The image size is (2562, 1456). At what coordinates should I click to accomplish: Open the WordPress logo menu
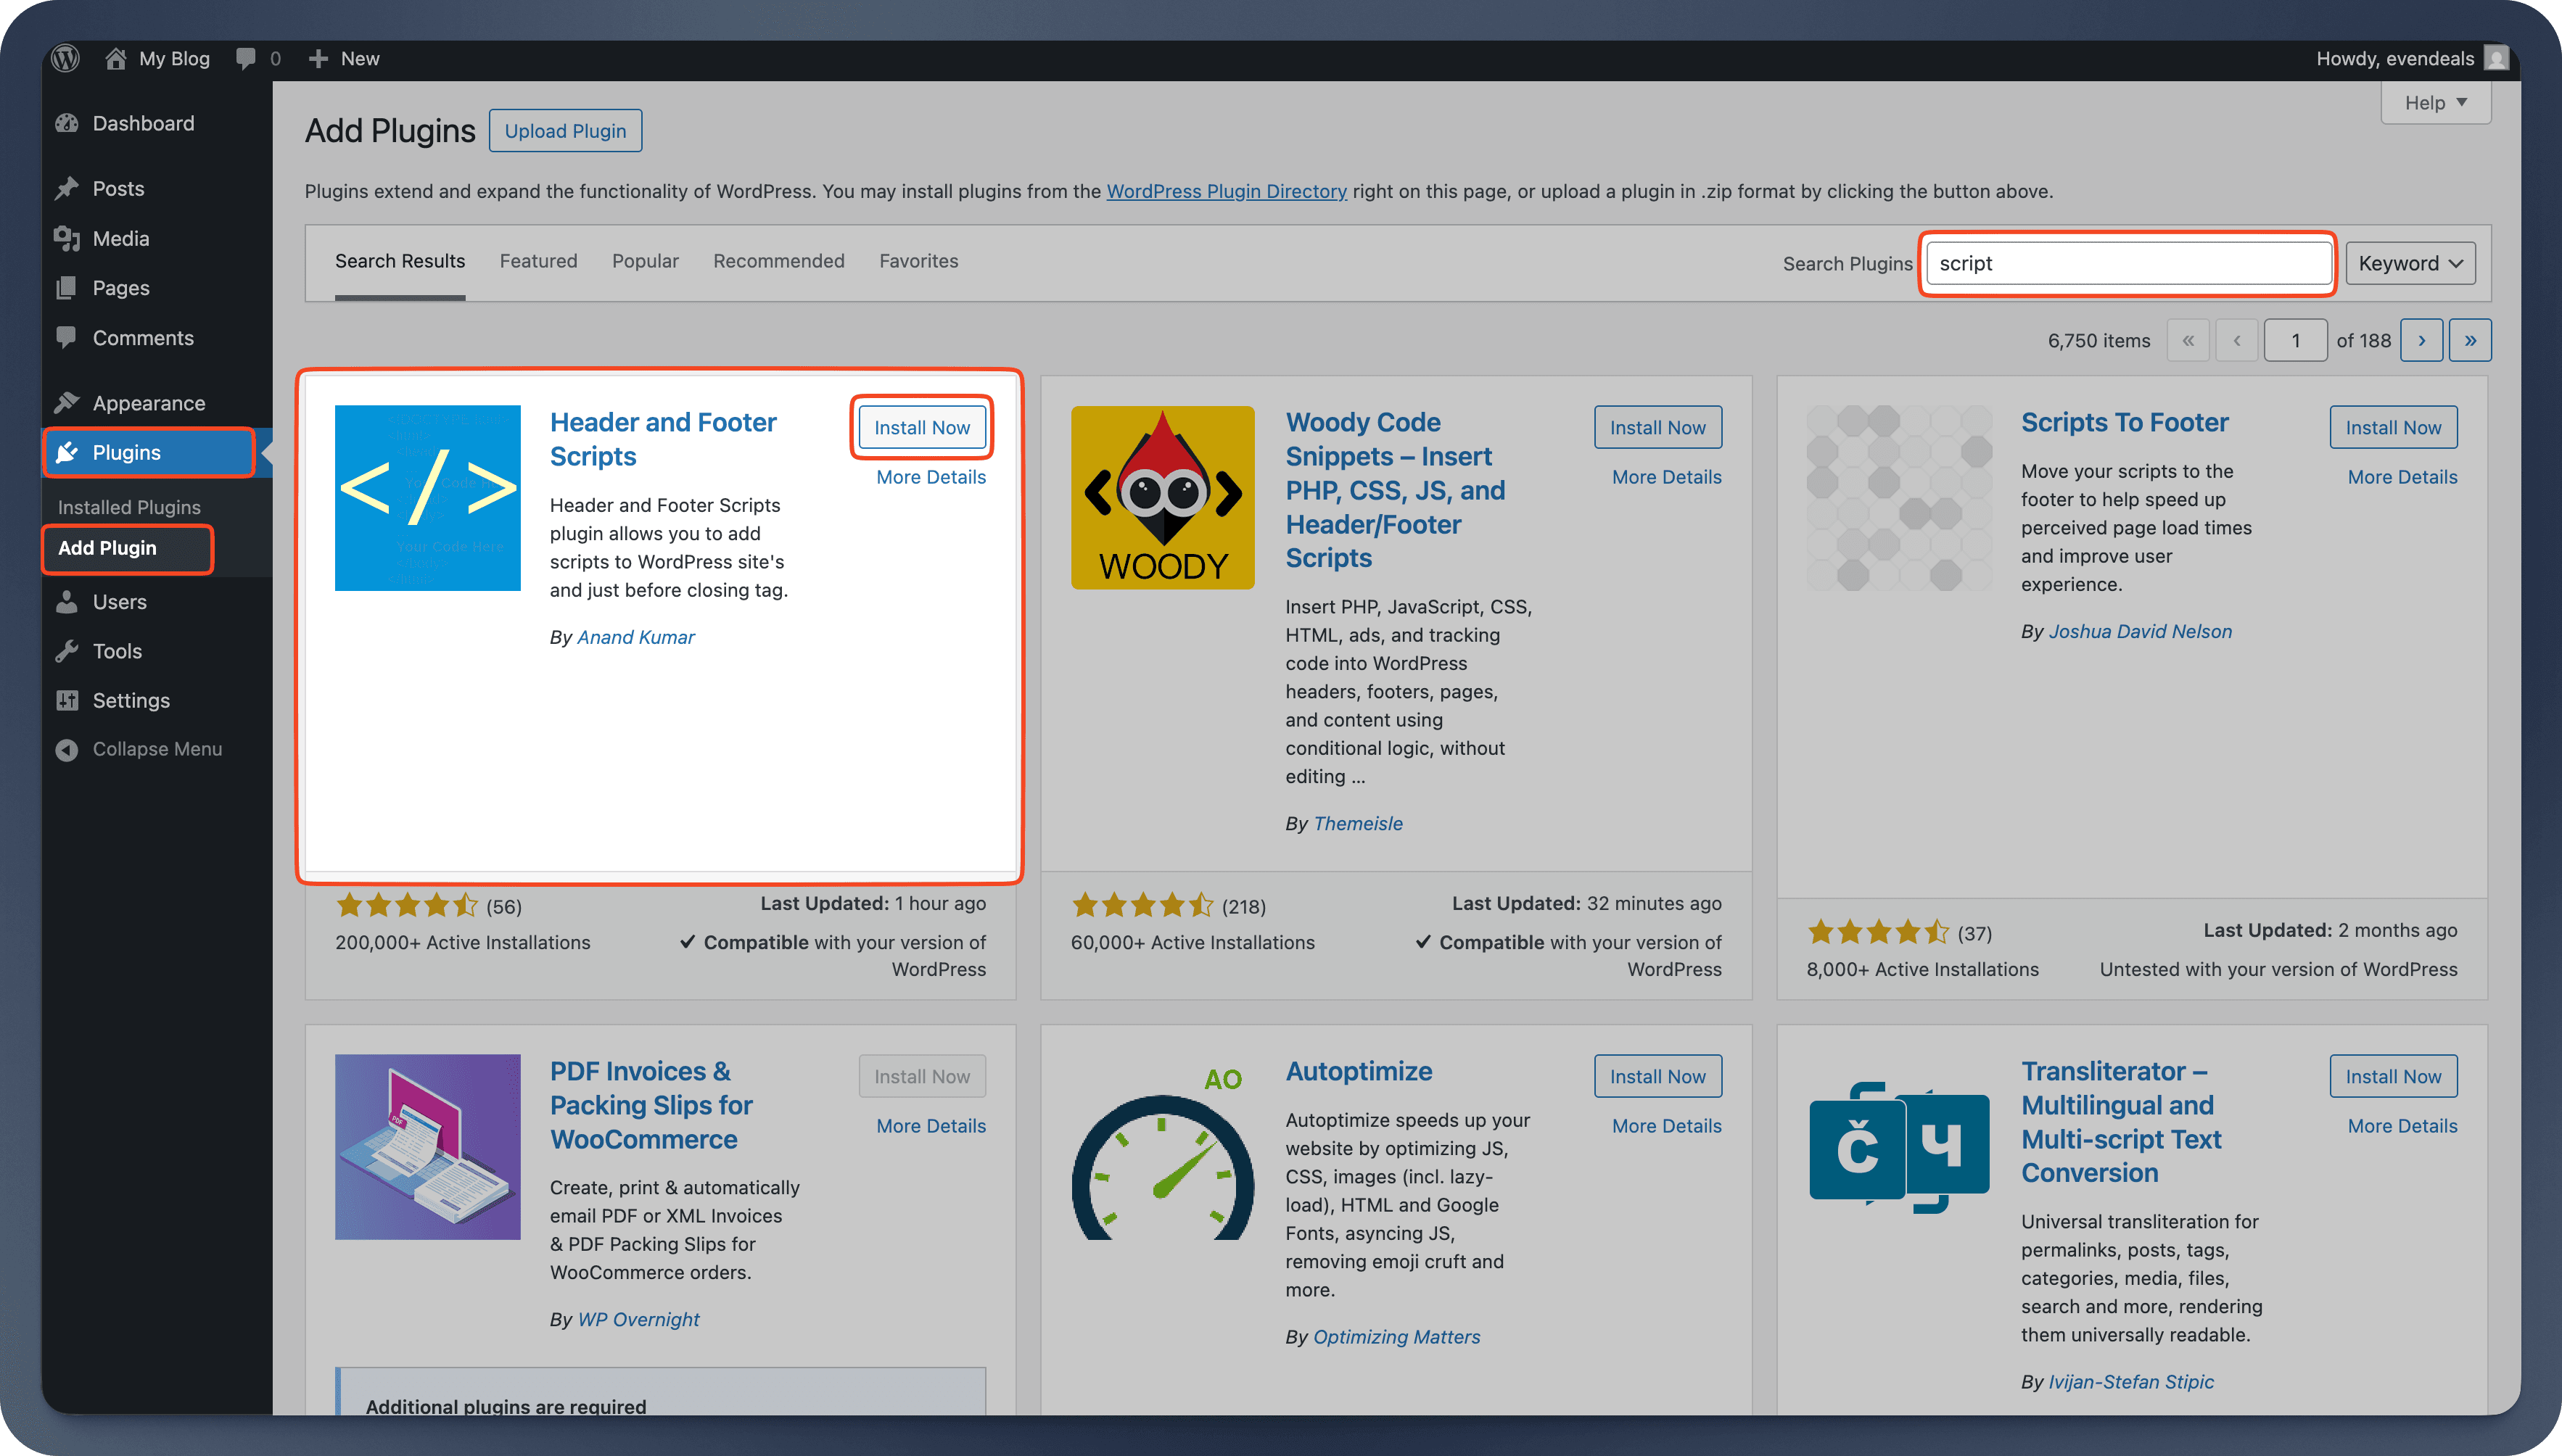65,58
